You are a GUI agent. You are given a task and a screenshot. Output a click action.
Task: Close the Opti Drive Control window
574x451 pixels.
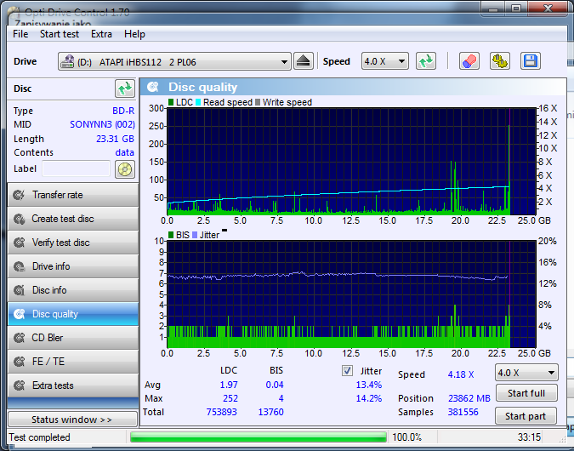(548, 8)
